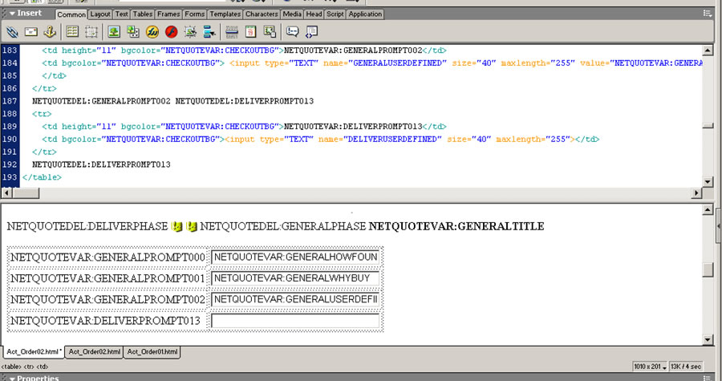This screenshot has width=722, height=381.
Task: Click the Comment insert icon
Action: pos(292,32)
